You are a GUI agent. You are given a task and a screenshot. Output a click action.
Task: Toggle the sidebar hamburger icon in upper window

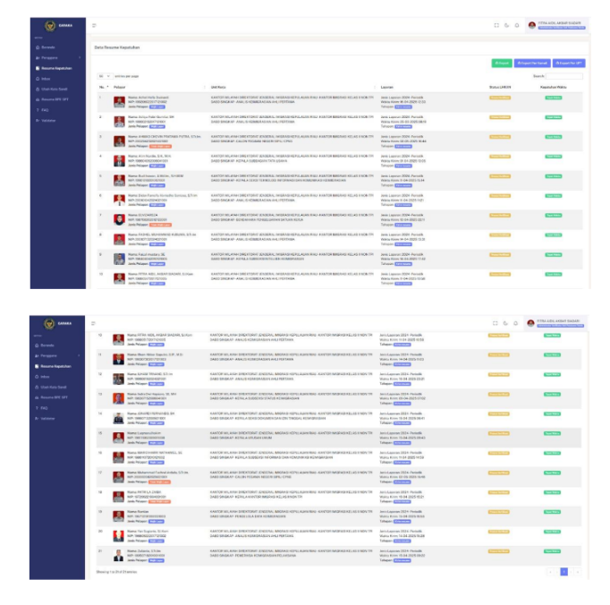tap(94, 25)
